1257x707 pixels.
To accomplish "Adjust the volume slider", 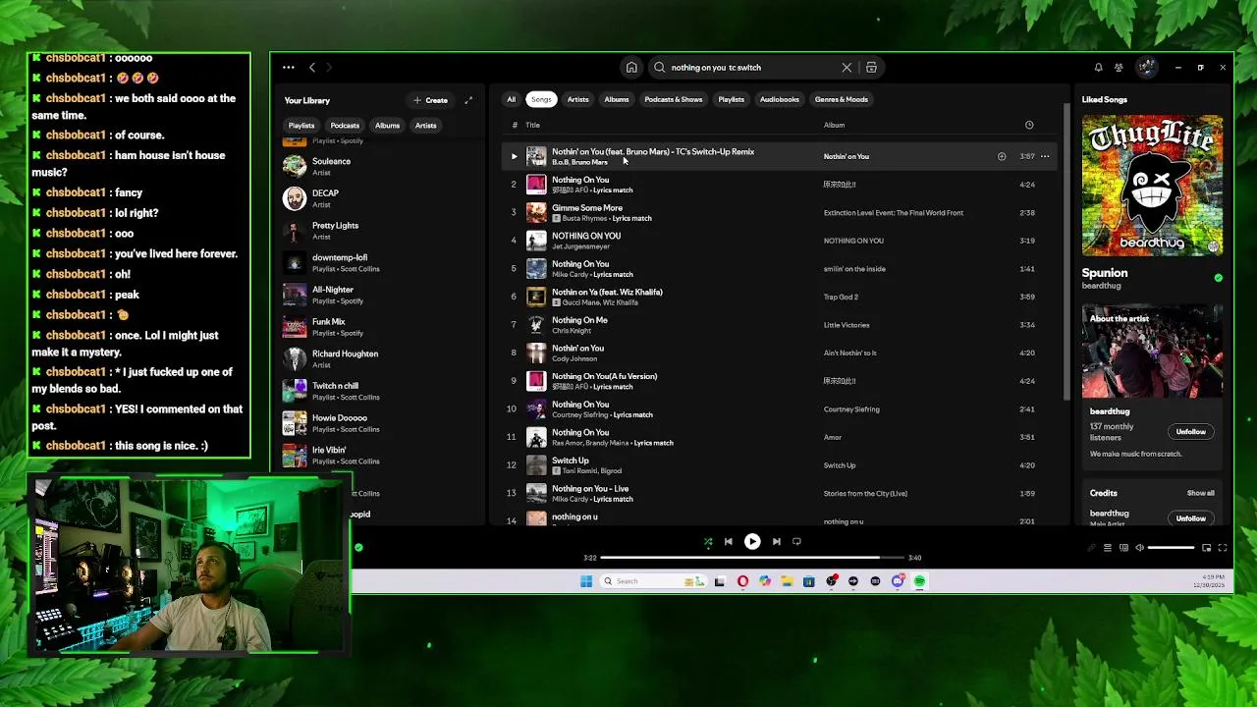I will click(1171, 548).
